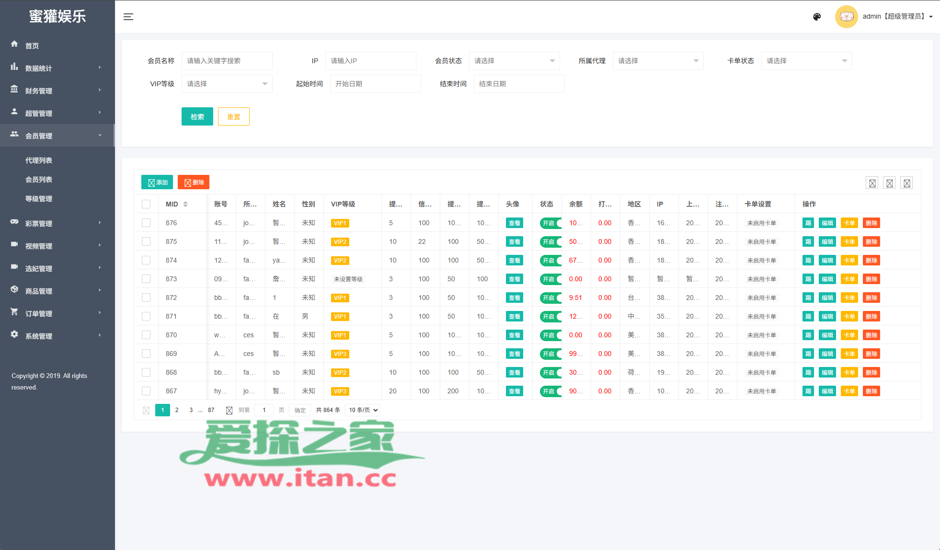The image size is (940, 550).
Task: Focus the 会员名称 keyword search field
Action: click(x=227, y=61)
